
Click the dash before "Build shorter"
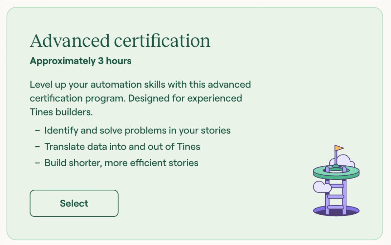37,163
